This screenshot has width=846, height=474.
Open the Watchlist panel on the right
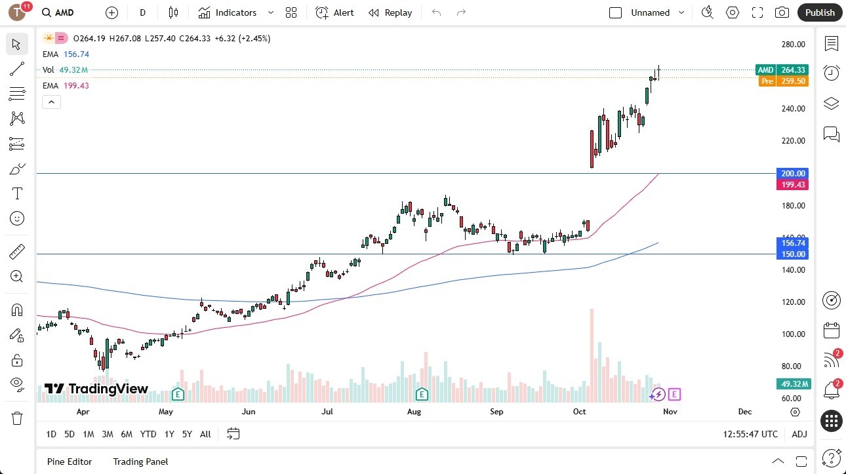[x=831, y=44]
